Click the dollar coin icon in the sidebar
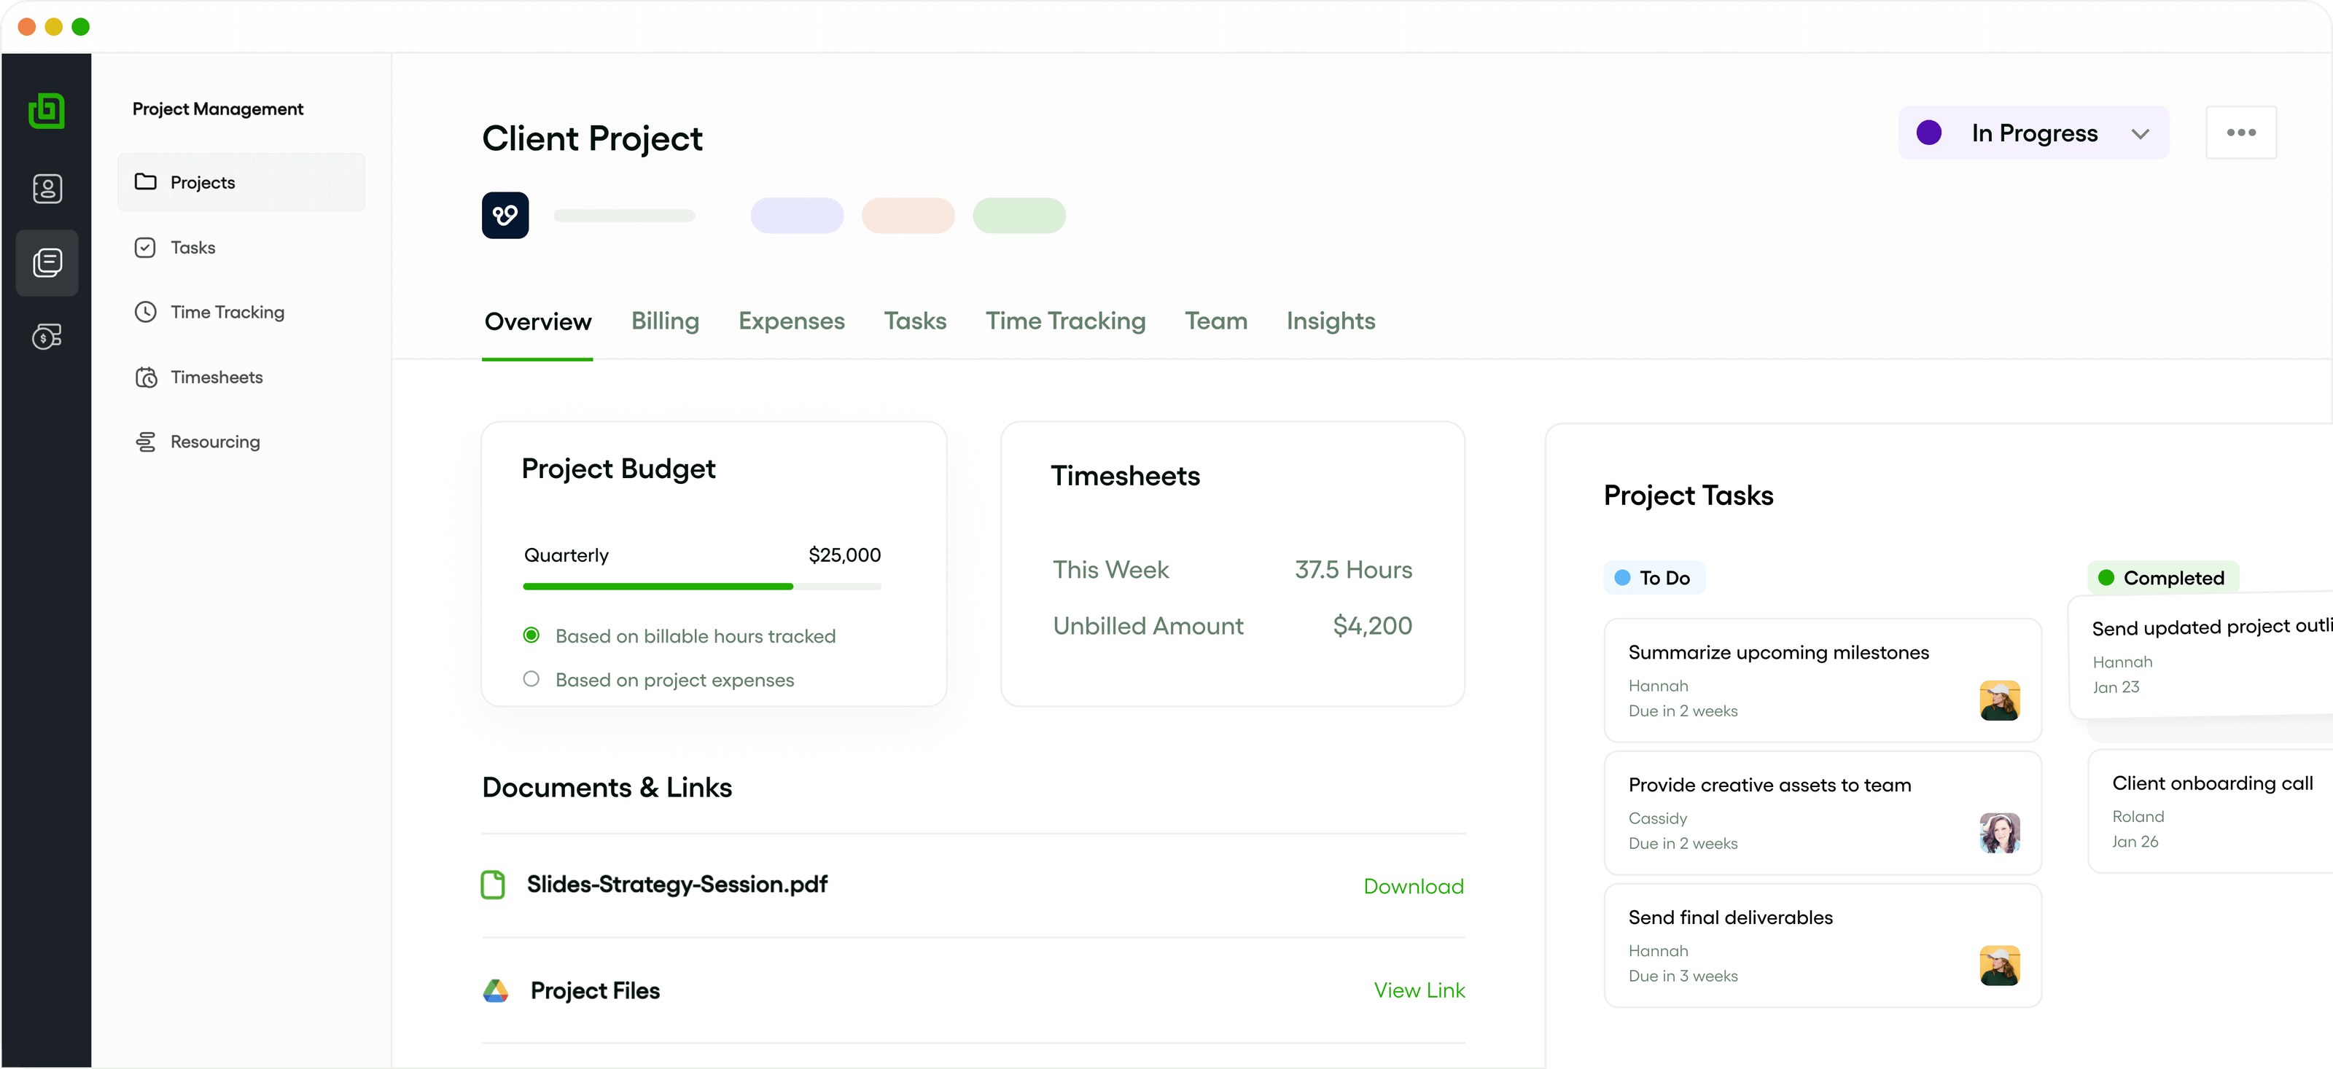The height and width of the screenshot is (1069, 2333). click(47, 337)
